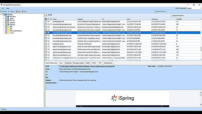Click the eml folder icon in list title
This screenshot has width=202, height=114.
click(x=46, y=15)
